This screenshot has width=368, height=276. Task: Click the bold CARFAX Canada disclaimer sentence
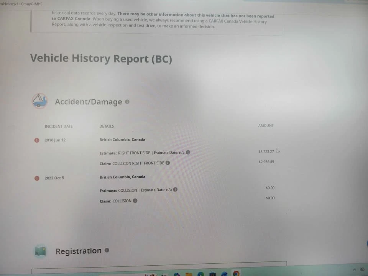click(163, 16)
